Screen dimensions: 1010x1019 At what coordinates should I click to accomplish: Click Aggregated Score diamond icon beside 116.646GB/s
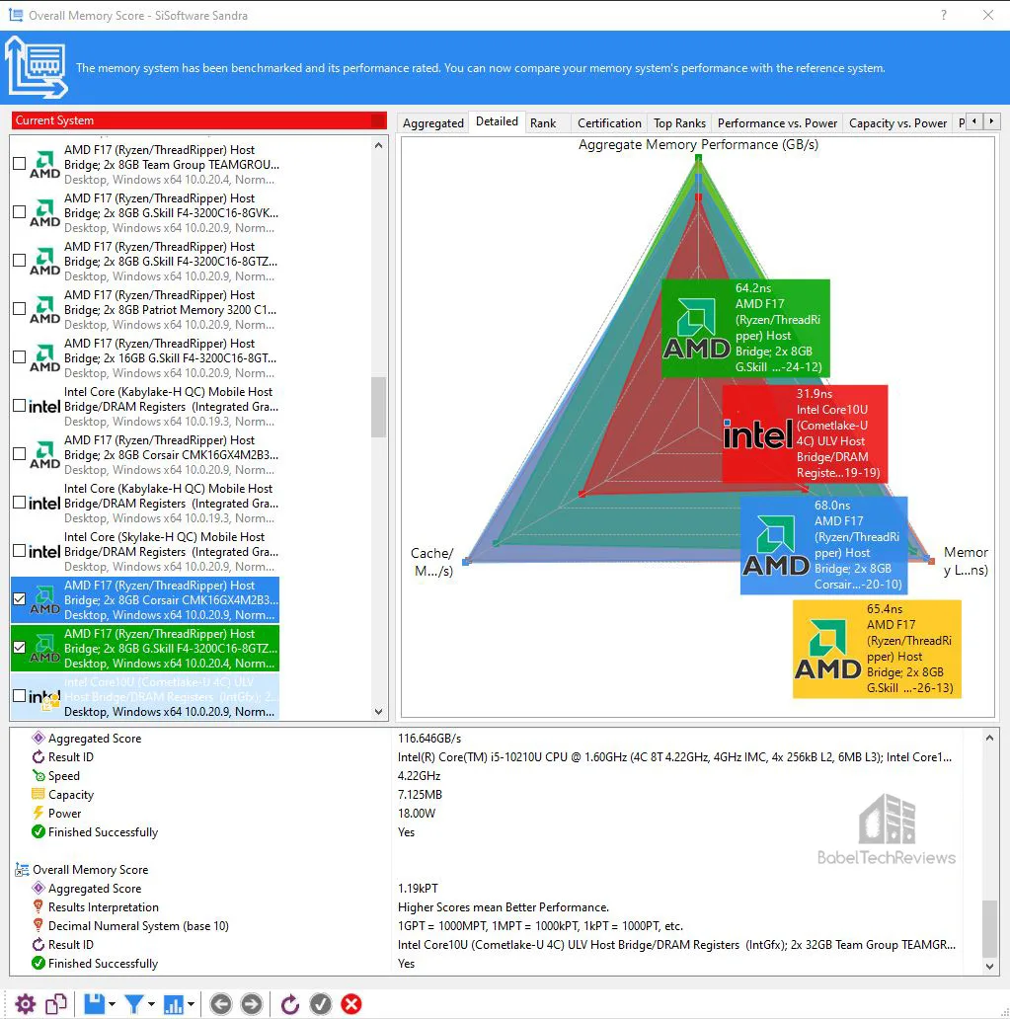click(x=39, y=739)
